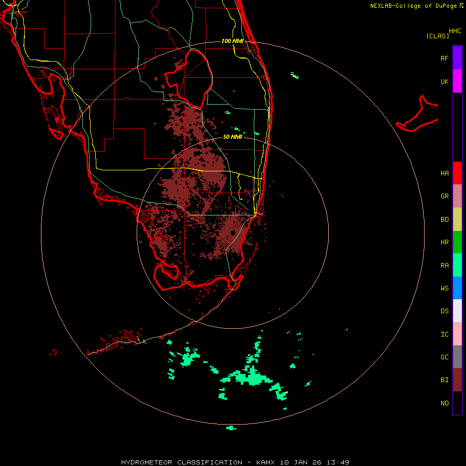Click the WS blue legend swatch
Screen dimensions: 466x466
point(457,288)
